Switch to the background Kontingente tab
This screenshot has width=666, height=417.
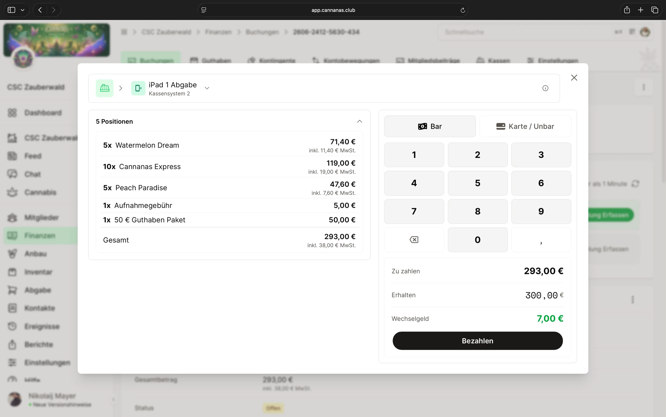(x=271, y=61)
